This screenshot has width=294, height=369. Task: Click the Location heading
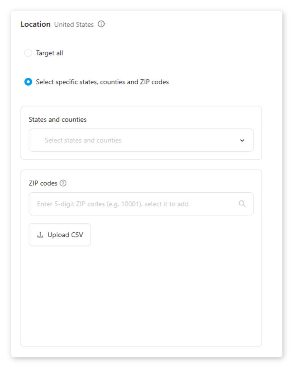35,24
